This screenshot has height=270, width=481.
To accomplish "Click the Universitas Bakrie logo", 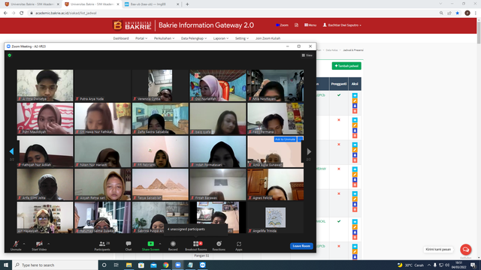I will (132, 25).
